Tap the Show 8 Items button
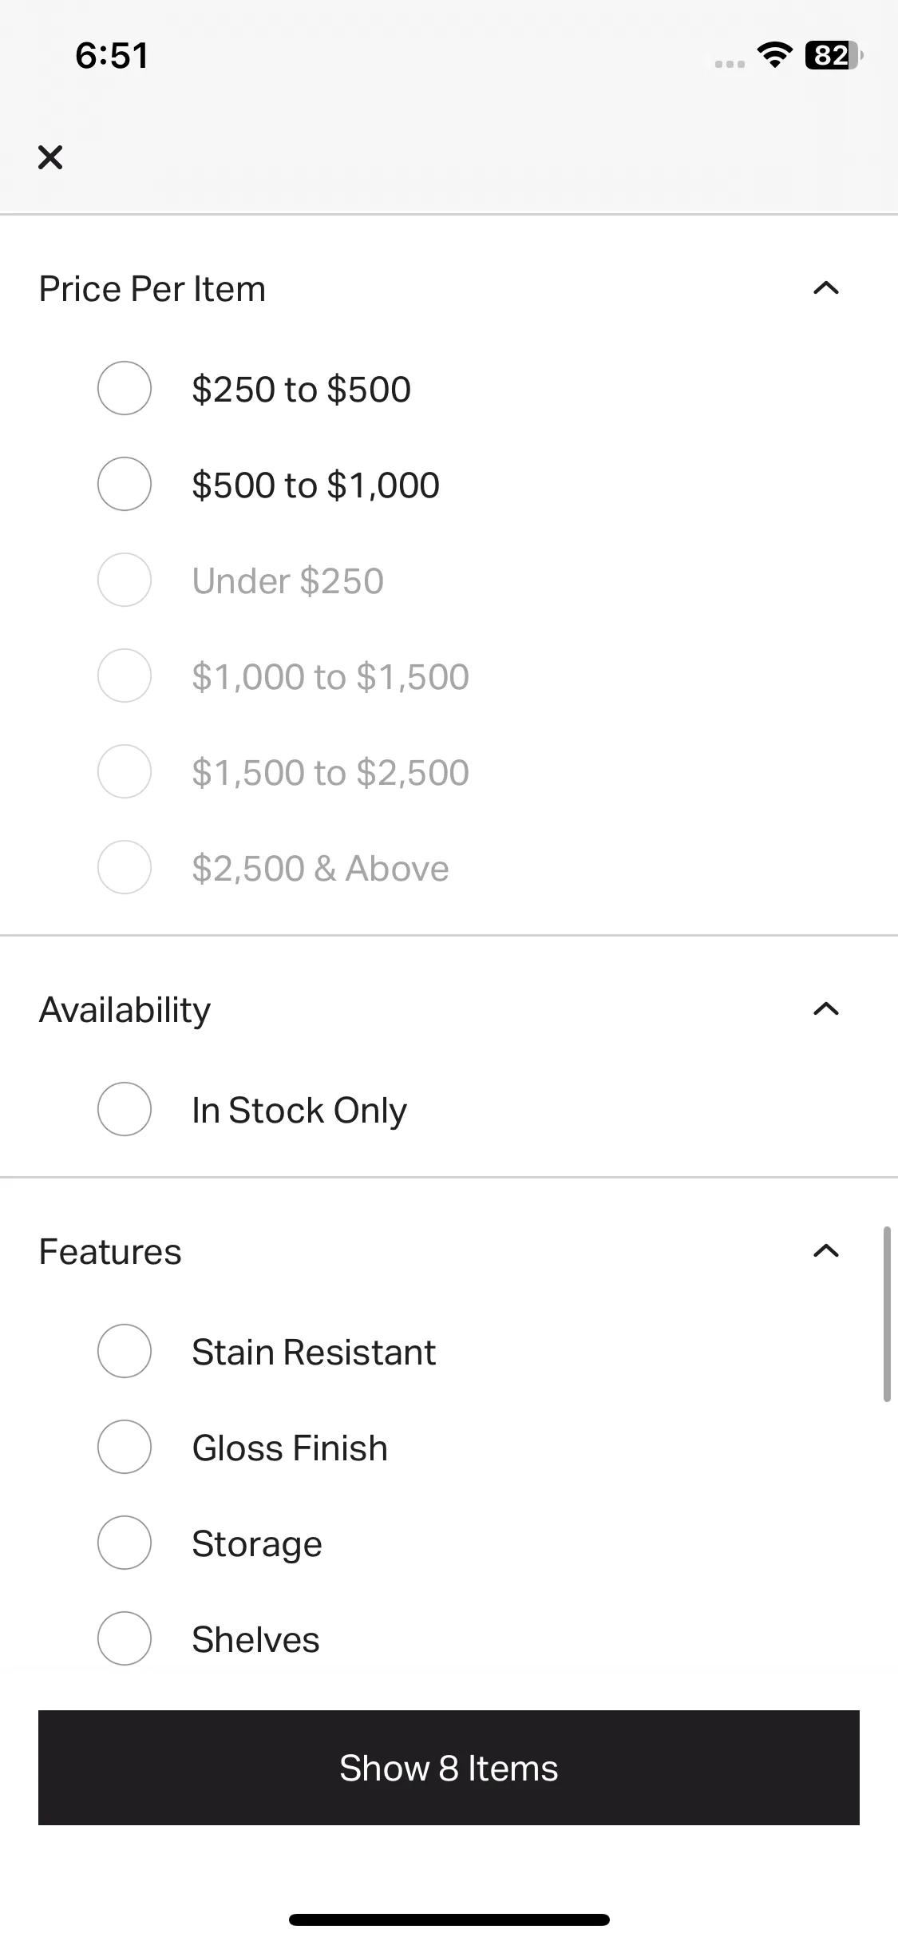This screenshot has height=1945, width=898. (x=449, y=1768)
